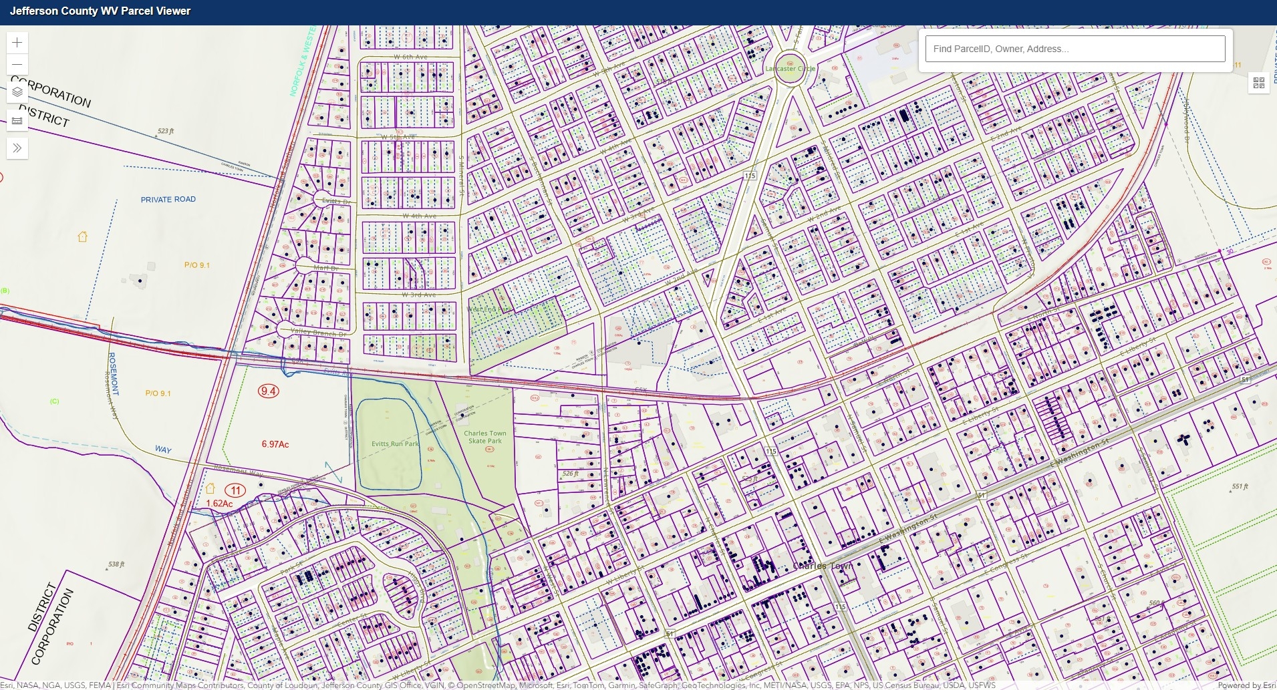Image resolution: width=1277 pixels, height=690 pixels.
Task: Select the circled parcel number 9.4
Action: tap(269, 391)
